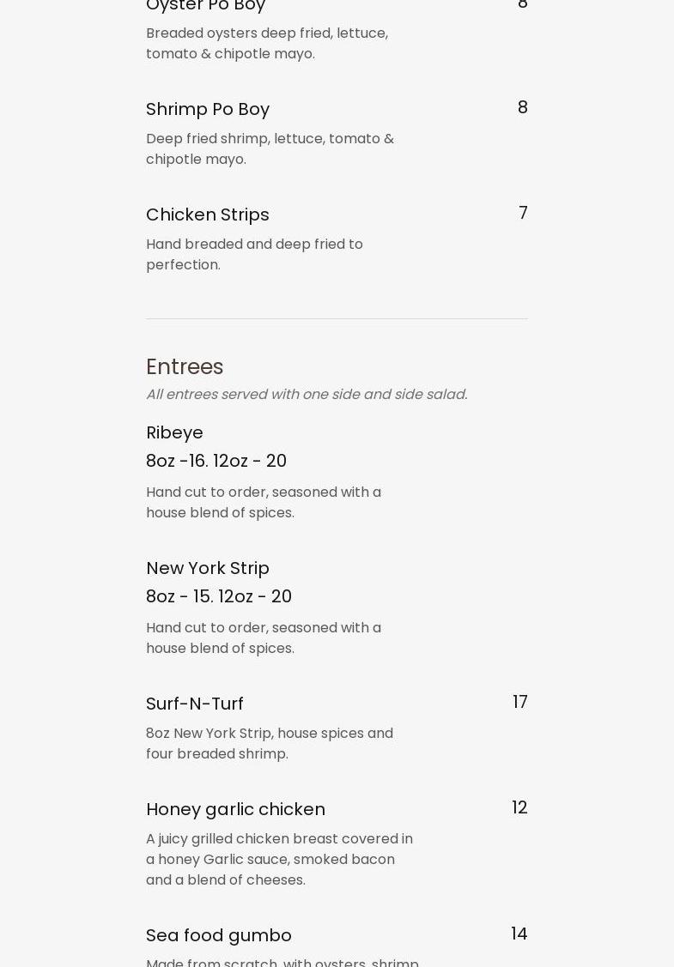Select the Surf-N-Turf price 17

pos(519,702)
